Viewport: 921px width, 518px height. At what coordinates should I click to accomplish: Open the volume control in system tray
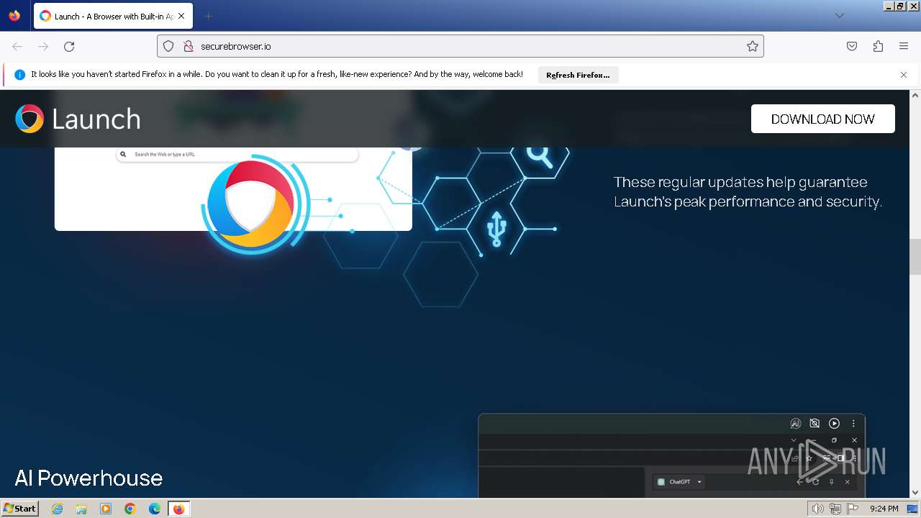tap(817, 509)
